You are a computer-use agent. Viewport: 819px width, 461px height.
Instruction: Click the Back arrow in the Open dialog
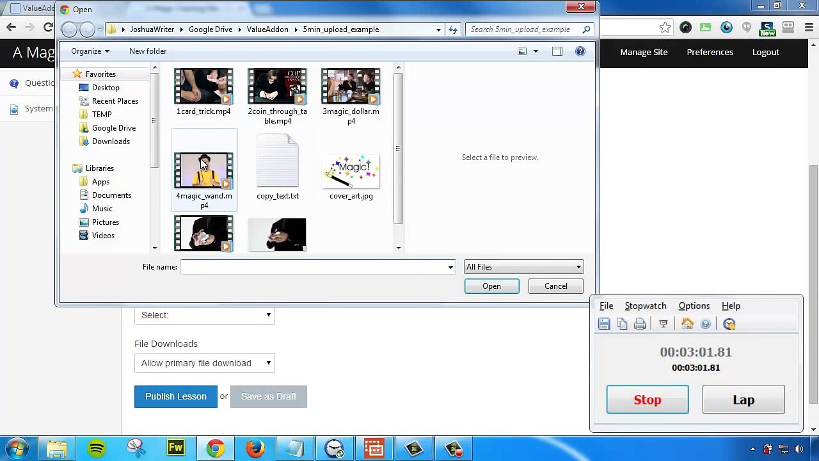[x=69, y=29]
